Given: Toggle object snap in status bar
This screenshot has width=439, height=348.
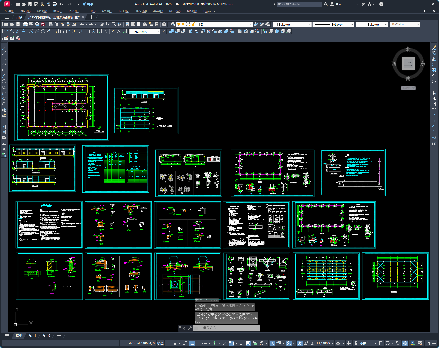Looking at the screenshot, I should (x=231, y=343).
